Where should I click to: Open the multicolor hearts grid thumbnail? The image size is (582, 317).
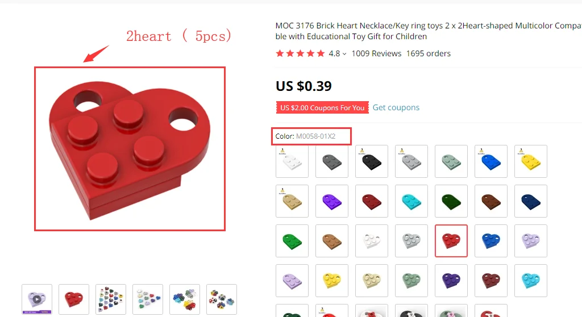pos(111,299)
